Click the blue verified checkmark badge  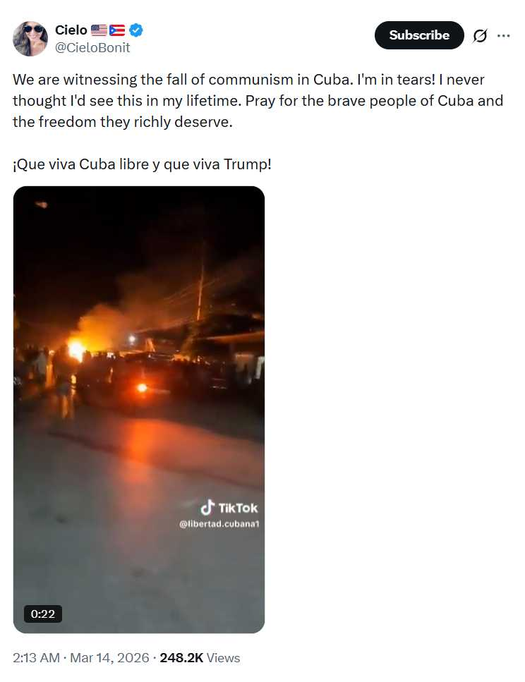point(136,30)
